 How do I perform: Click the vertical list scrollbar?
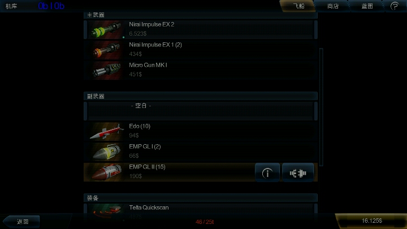(321, 107)
